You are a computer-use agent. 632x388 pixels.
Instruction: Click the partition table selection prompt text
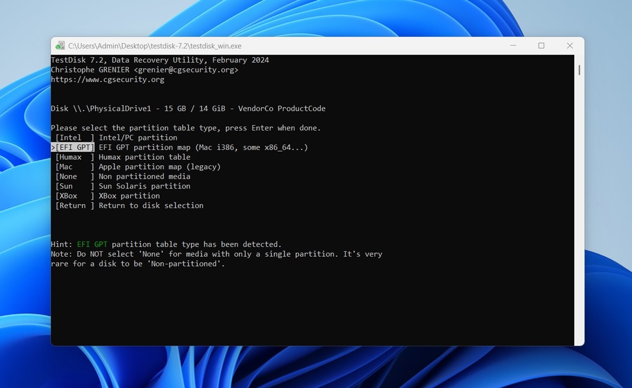[x=186, y=128]
